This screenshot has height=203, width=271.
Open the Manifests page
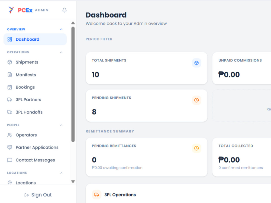pyautogui.click(x=35, y=75)
